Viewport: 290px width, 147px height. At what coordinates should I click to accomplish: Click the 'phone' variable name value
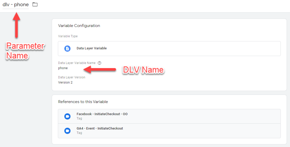pyautogui.click(x=63, y=68)
